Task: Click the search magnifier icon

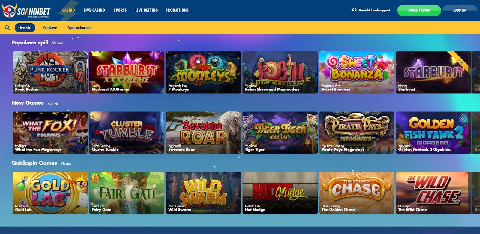Action: pos(7,28)
